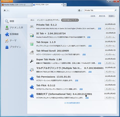Install Tab Scope 1.1.9

coord(110,46)
